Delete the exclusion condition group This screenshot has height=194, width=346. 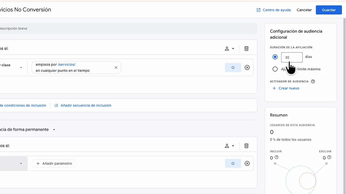click(246, 146)
